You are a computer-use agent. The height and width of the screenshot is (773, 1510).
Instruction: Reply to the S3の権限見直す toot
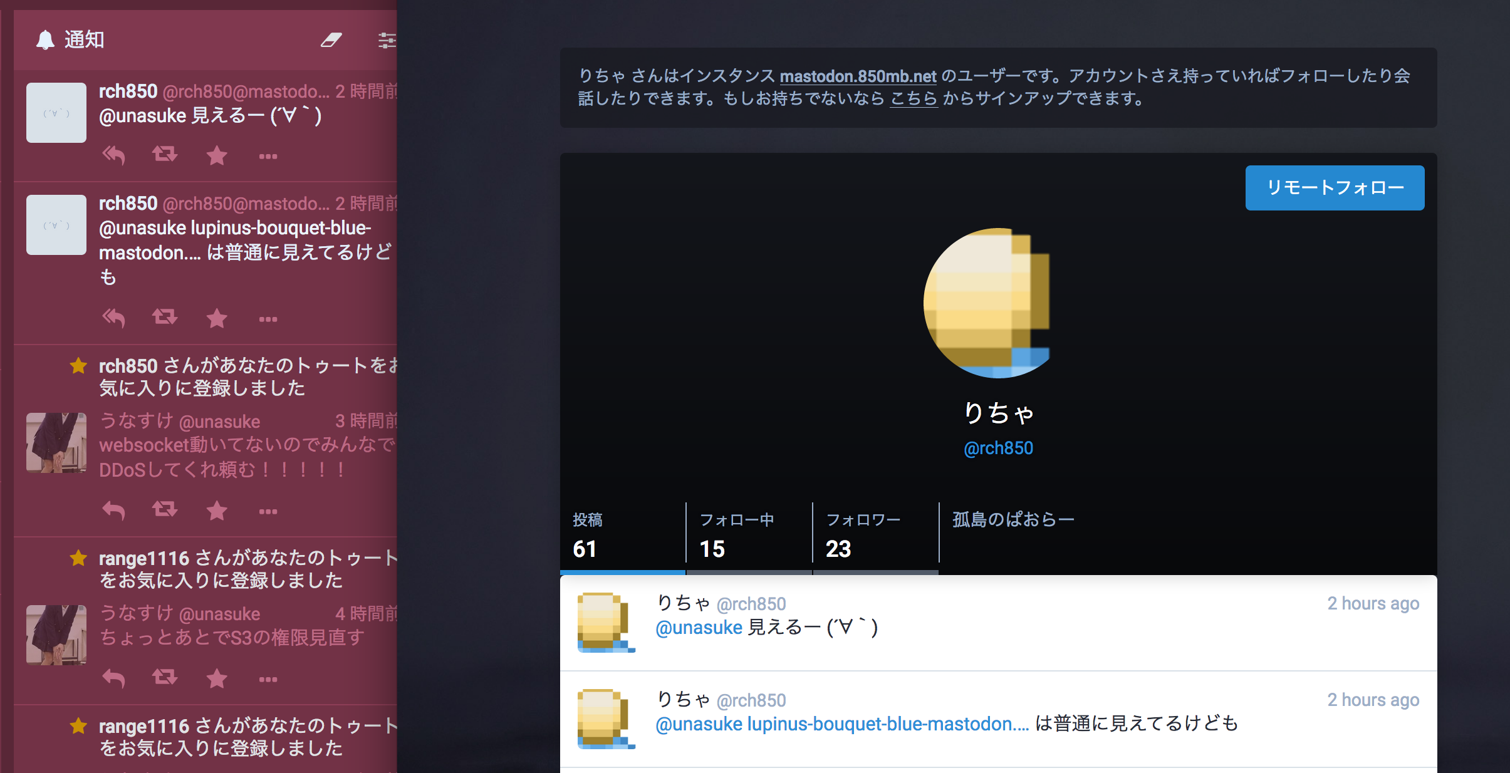point(113,678)
